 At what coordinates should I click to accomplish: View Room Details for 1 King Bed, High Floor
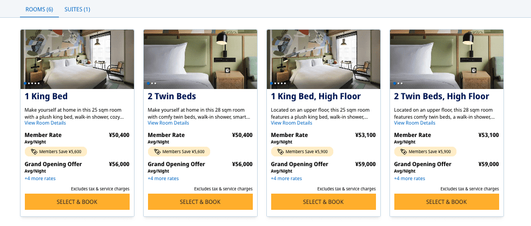[x=292, y=123]
